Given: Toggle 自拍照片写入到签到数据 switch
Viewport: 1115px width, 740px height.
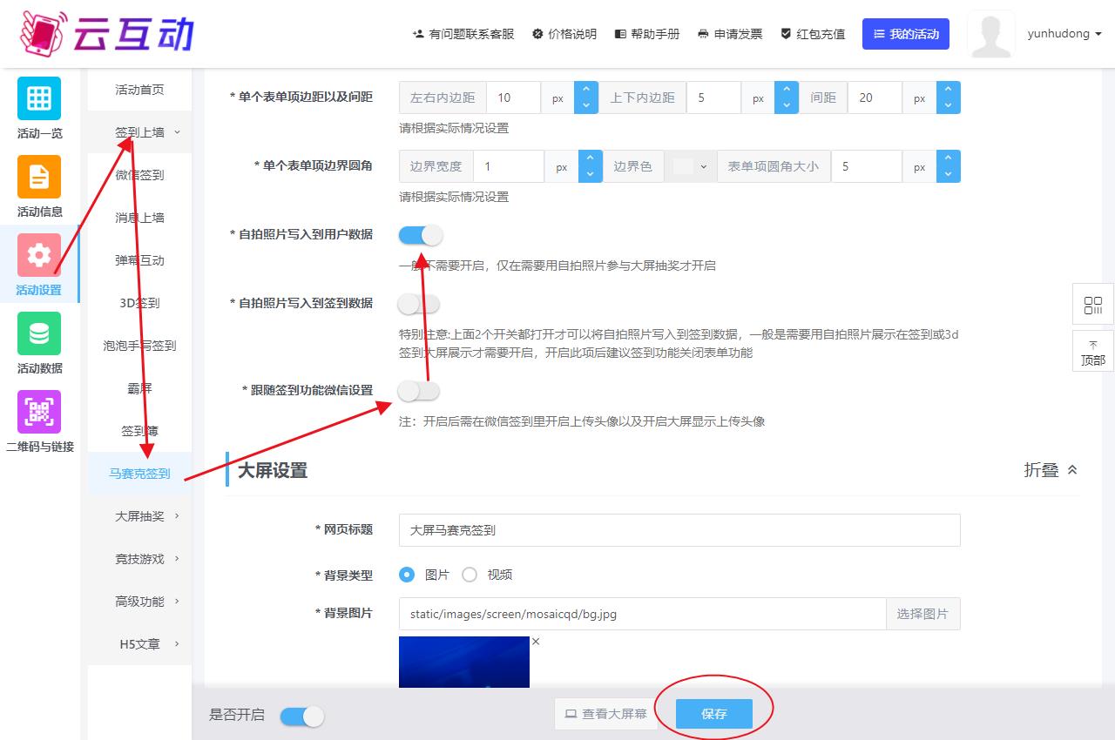Looking at the screenshot, I should point(419,304).
